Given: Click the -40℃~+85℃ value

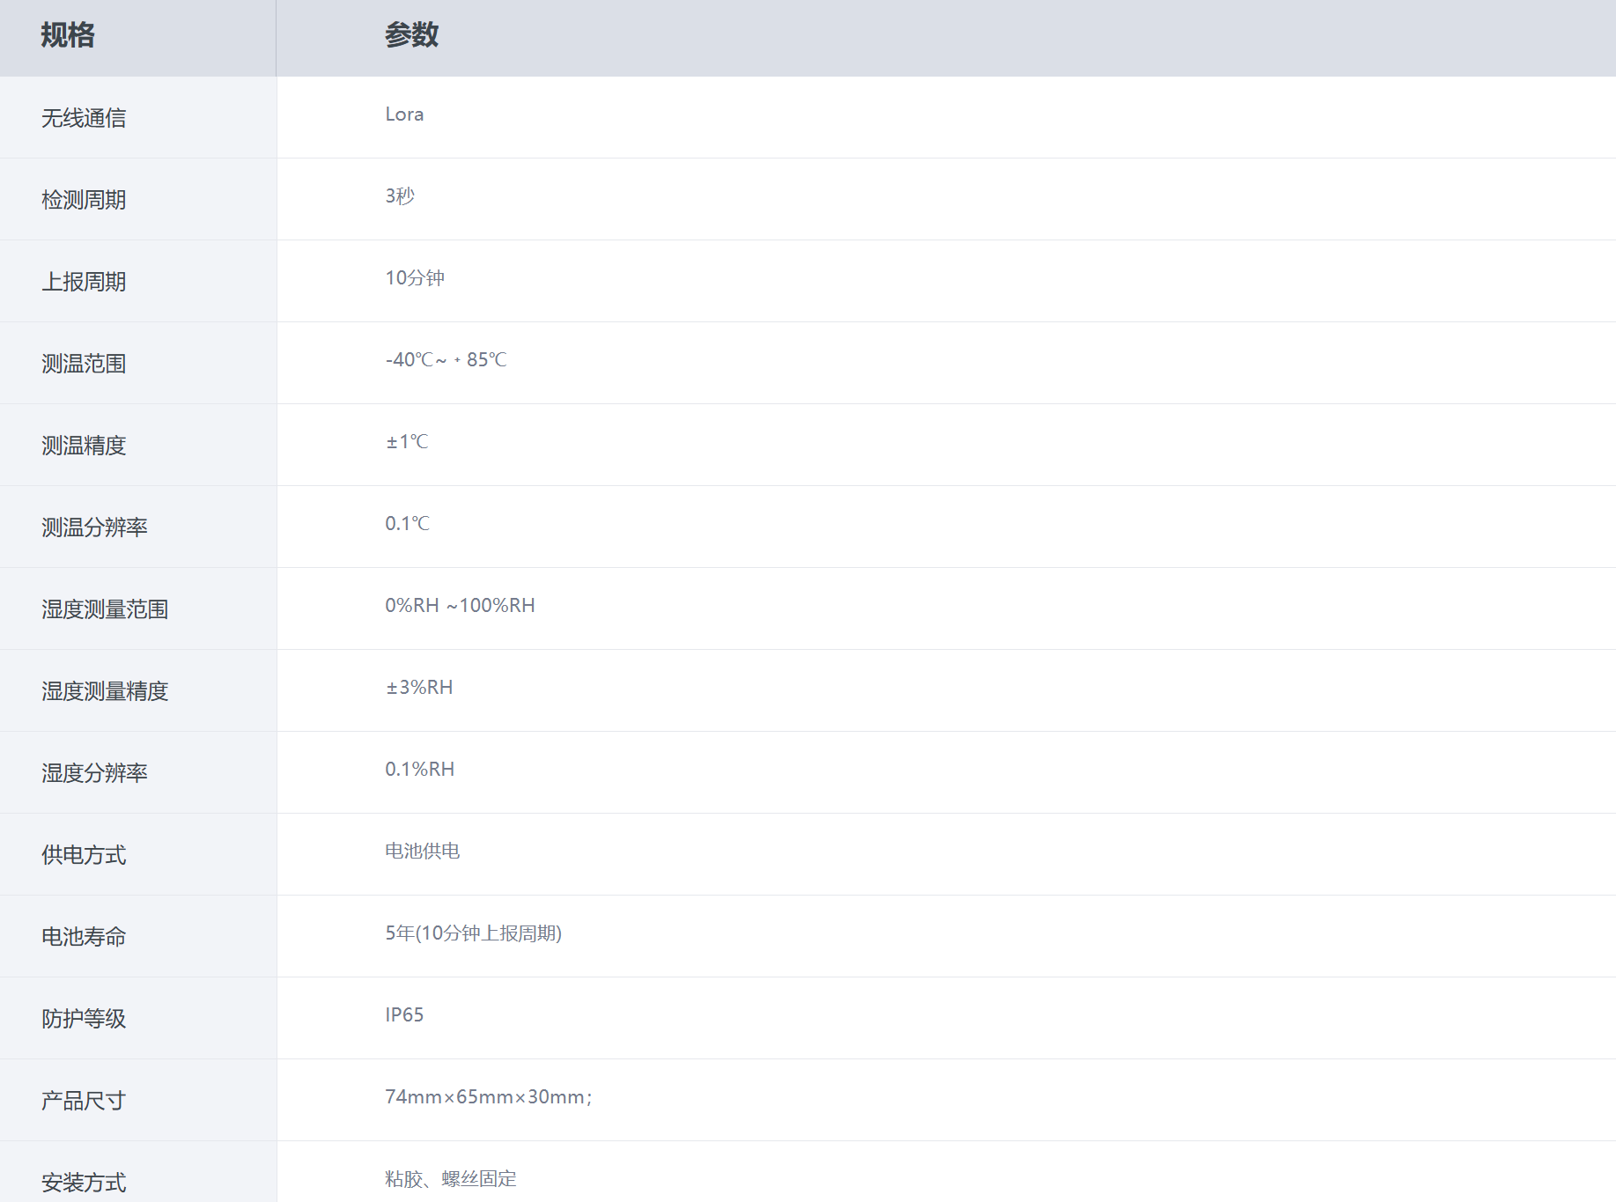Looking at the screenshot, I should tap(446, 360).
